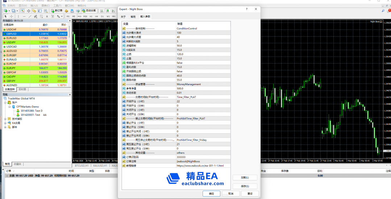Click the trendline drawing tool icon
391x199 pixels.
[30, 16]
